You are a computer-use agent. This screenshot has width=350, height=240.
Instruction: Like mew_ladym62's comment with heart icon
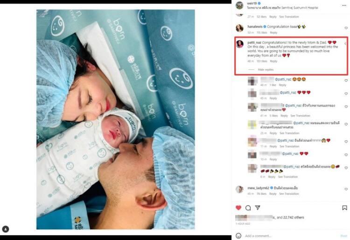[x=346, y=189]
